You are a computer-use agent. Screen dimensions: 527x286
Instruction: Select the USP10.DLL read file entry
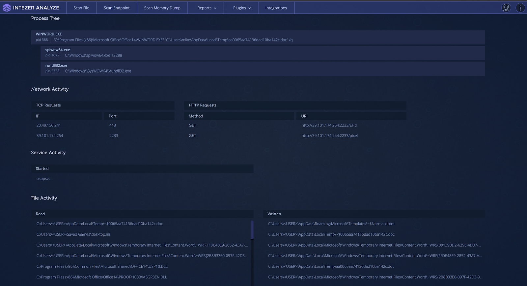pyautogui.click(x=102, y=267)
